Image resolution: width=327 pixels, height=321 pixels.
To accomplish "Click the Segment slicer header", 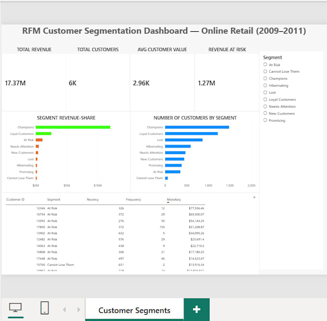I will click(272, 57).
